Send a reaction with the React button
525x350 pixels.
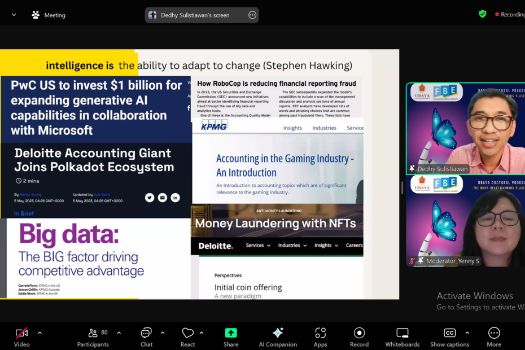tap(187, 337)
